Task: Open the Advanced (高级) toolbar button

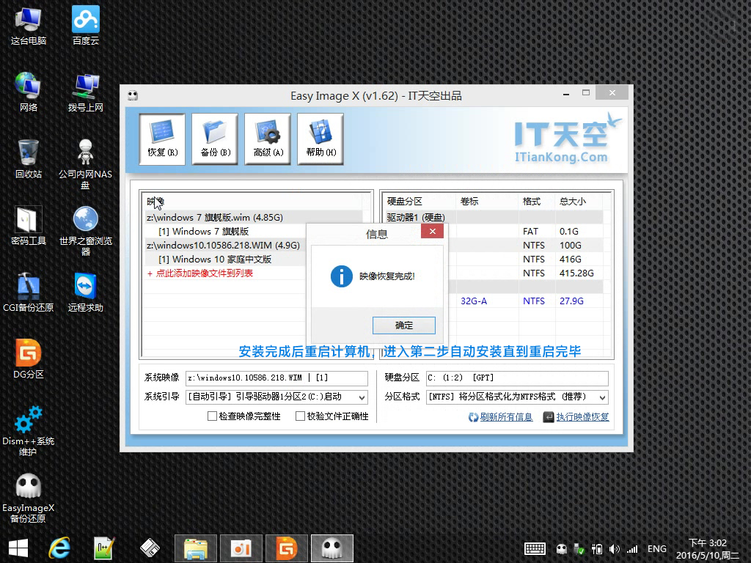Action: tap(268, 139)
